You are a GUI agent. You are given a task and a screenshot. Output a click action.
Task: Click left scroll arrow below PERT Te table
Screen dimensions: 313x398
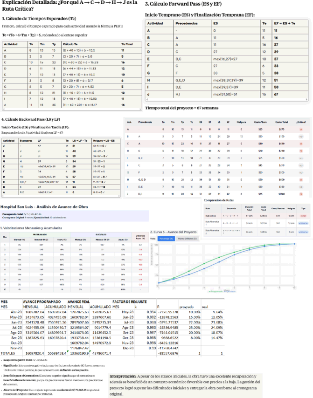click(x=4, y=110)
